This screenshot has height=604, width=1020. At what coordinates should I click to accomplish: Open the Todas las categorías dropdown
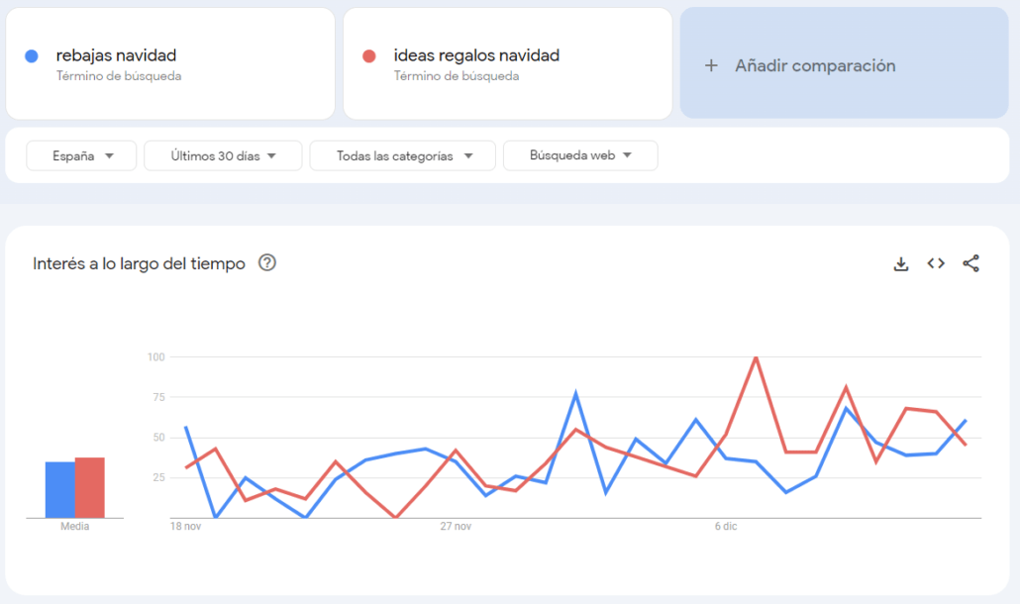[402, 155]
